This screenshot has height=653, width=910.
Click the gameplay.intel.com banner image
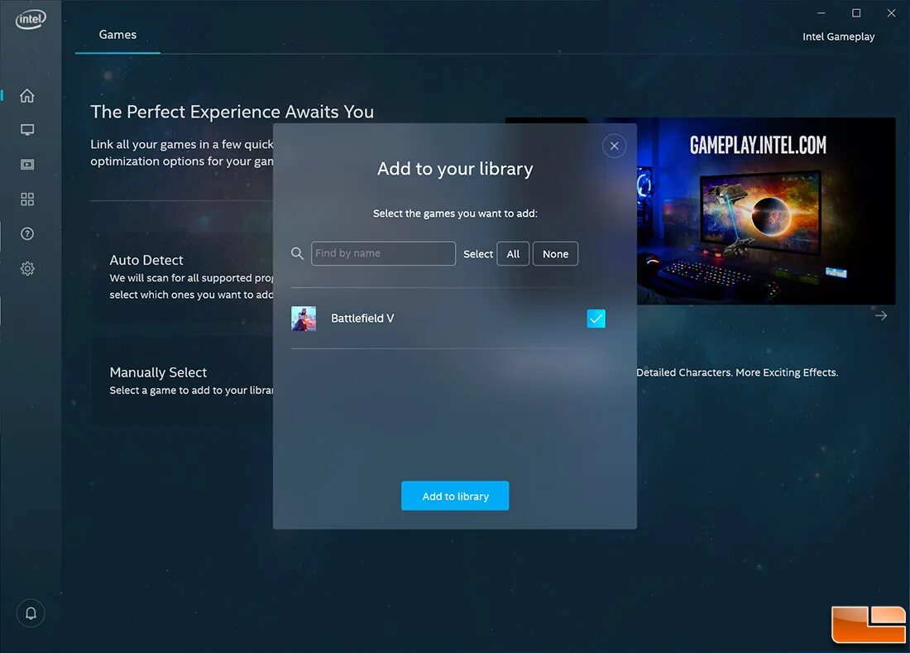(x=766, y=211)
